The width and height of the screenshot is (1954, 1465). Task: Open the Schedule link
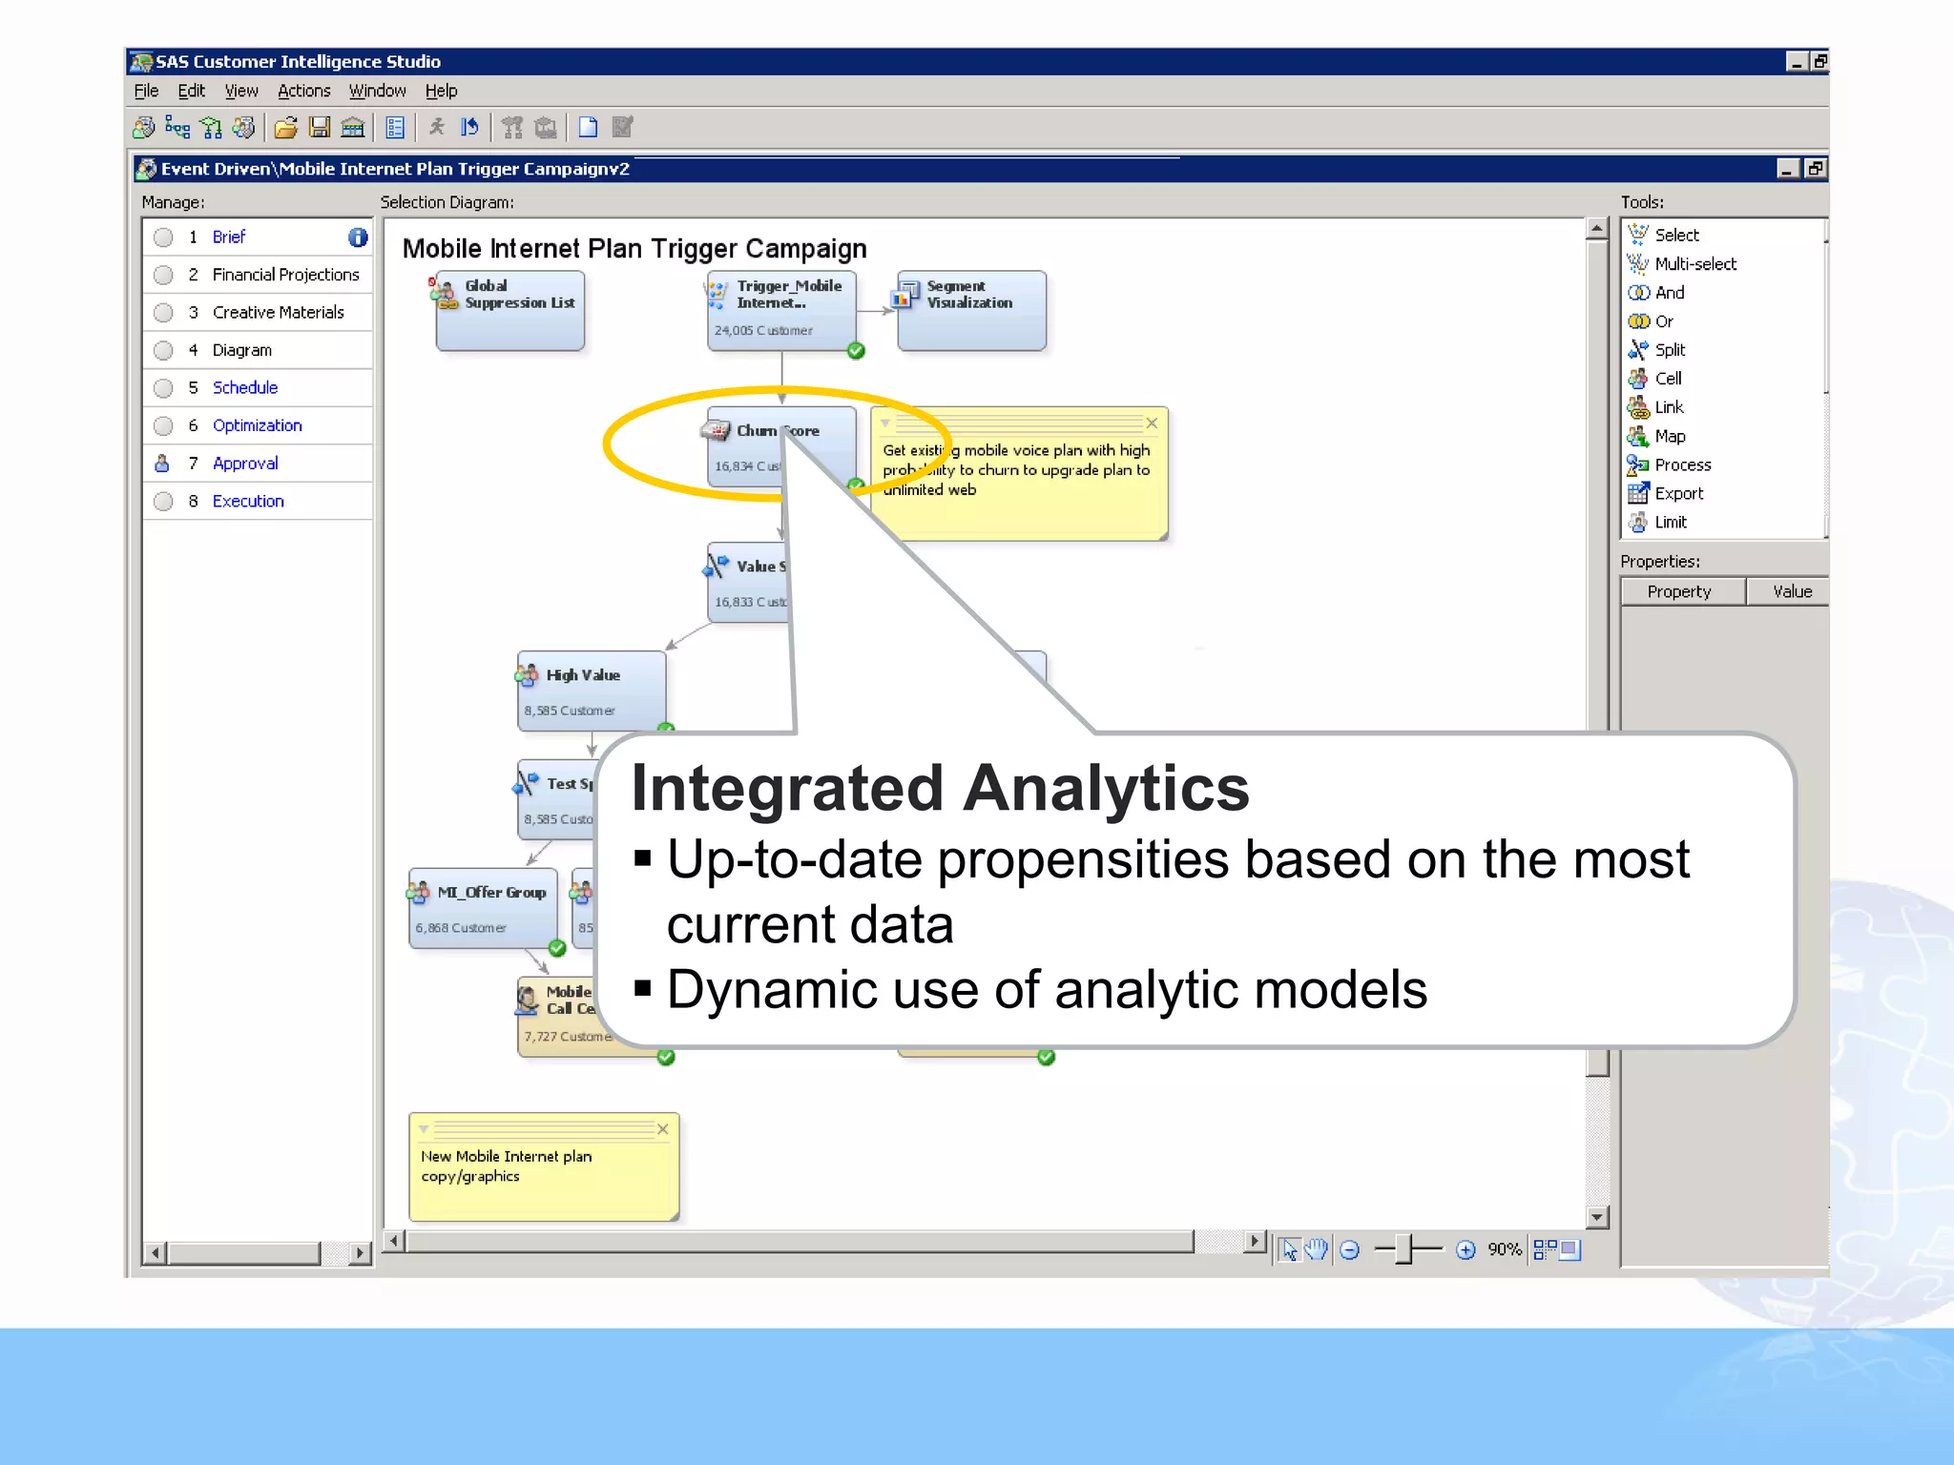click(245, 388)
